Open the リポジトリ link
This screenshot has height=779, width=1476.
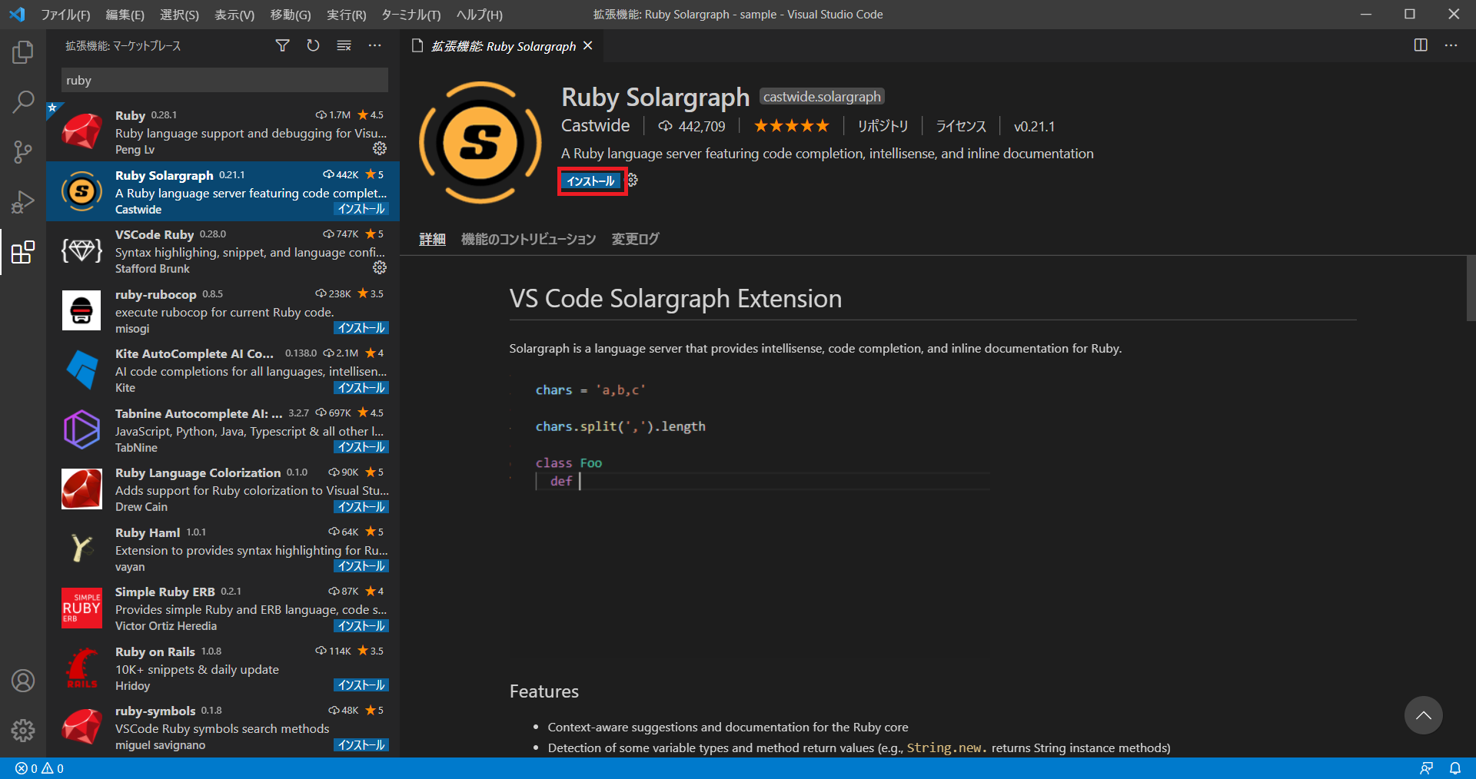(883, 126)
